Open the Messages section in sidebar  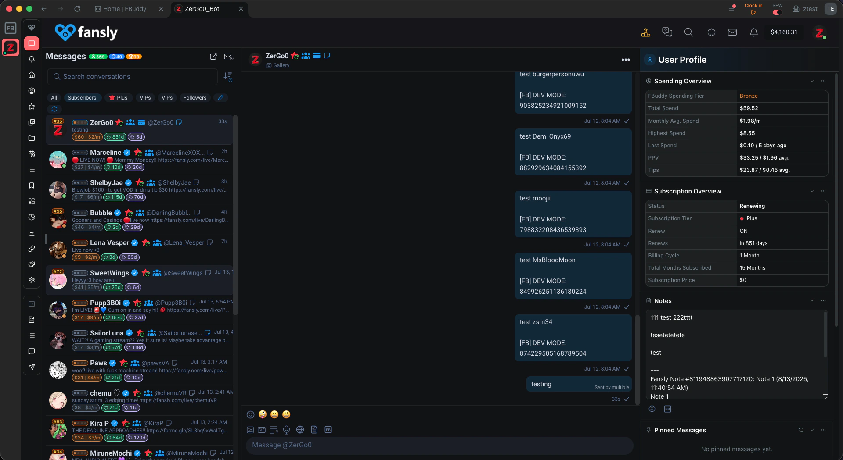(32, 43)
